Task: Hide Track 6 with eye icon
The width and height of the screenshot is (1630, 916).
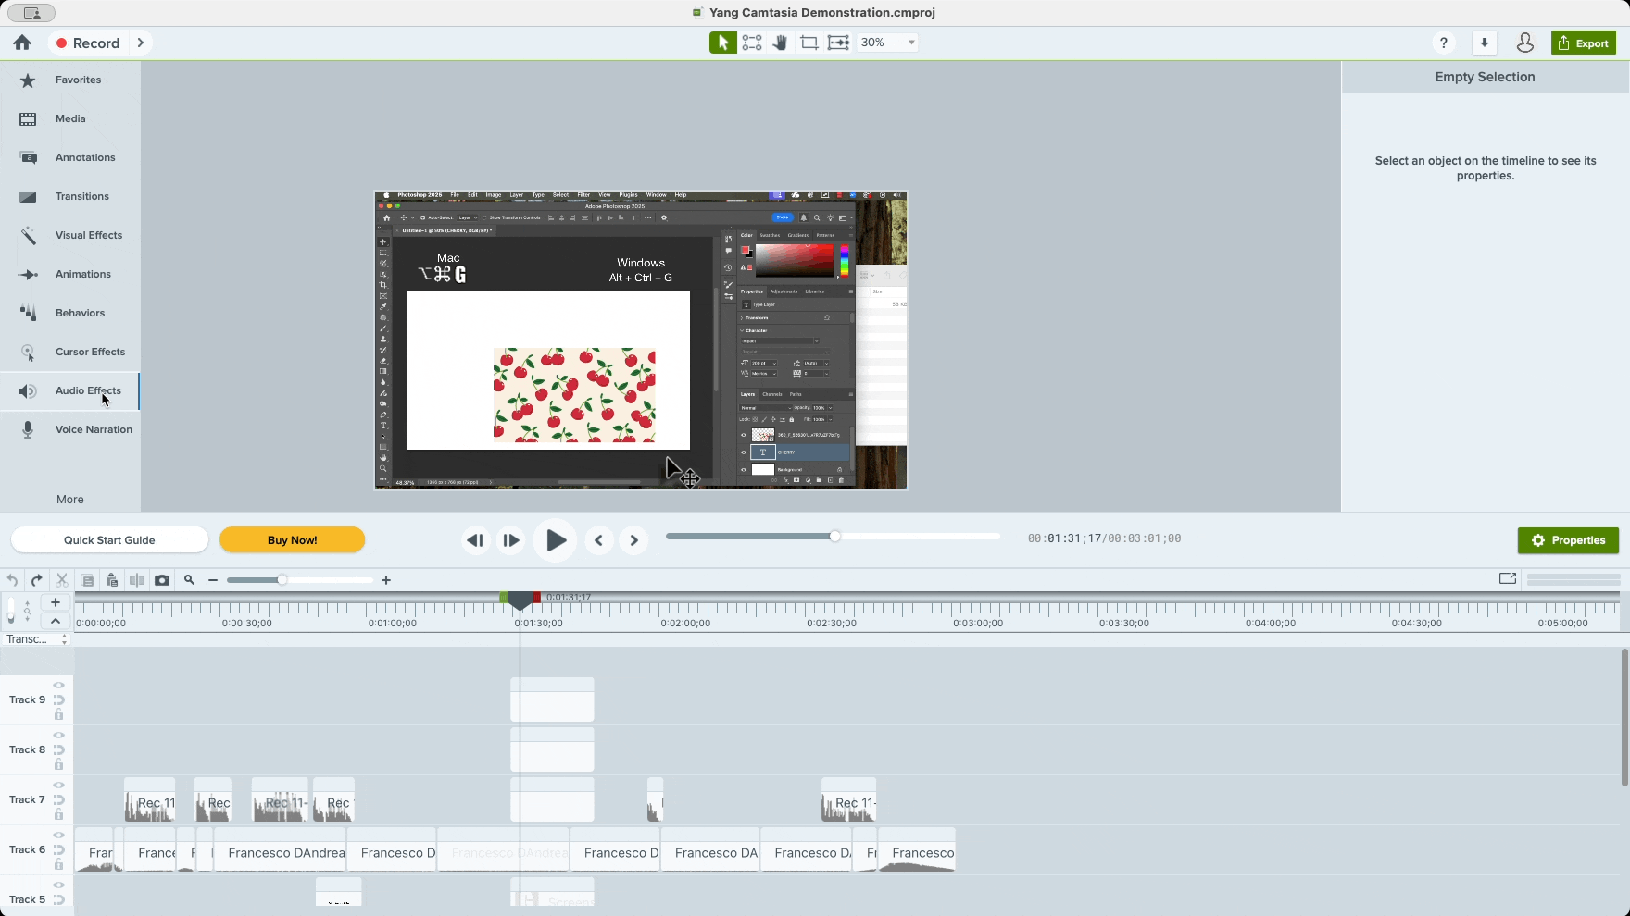Action: 58,836
